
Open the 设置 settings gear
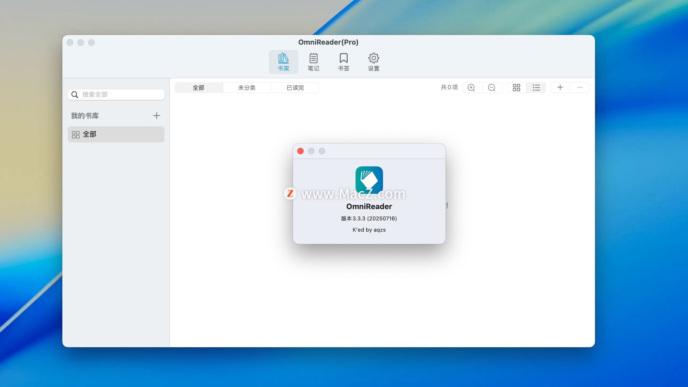click(x=373, y=62)
